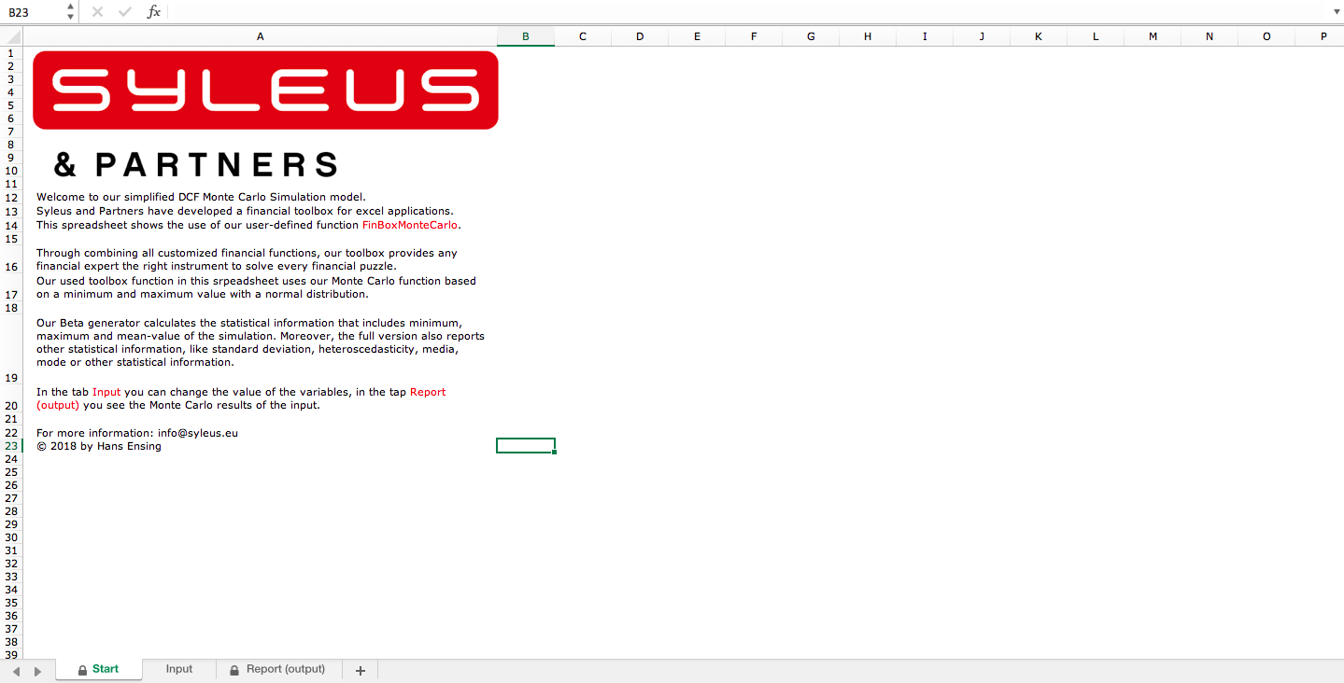Click the cancel entry X icon

[97, 12]
